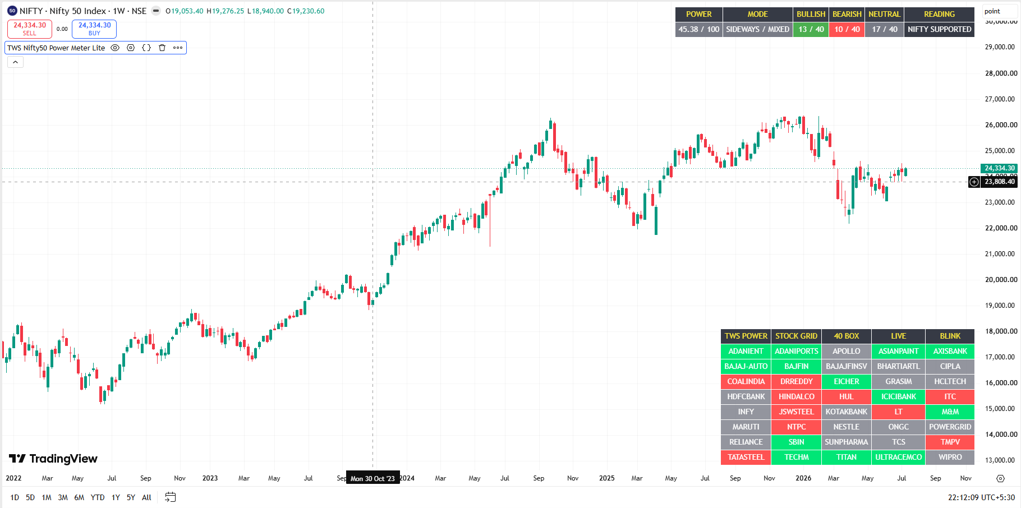Screen dimensions: 1021x508
Task: Click the 'NIFTY SUPPORTED' reading cell
Action: tap(940, 29)
